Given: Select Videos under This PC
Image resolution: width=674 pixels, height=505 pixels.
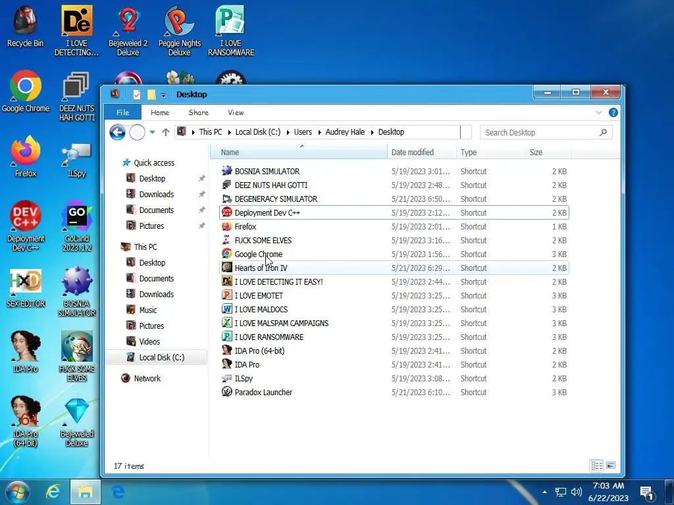Looking at the screenshot, I should (149, 342).
